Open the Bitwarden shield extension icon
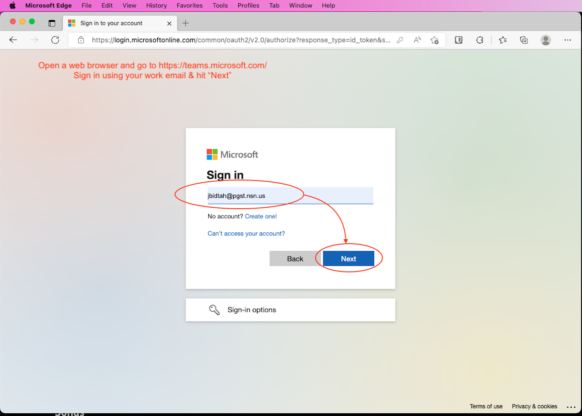Viewport: 582px width, 416px height. (459, 40)
